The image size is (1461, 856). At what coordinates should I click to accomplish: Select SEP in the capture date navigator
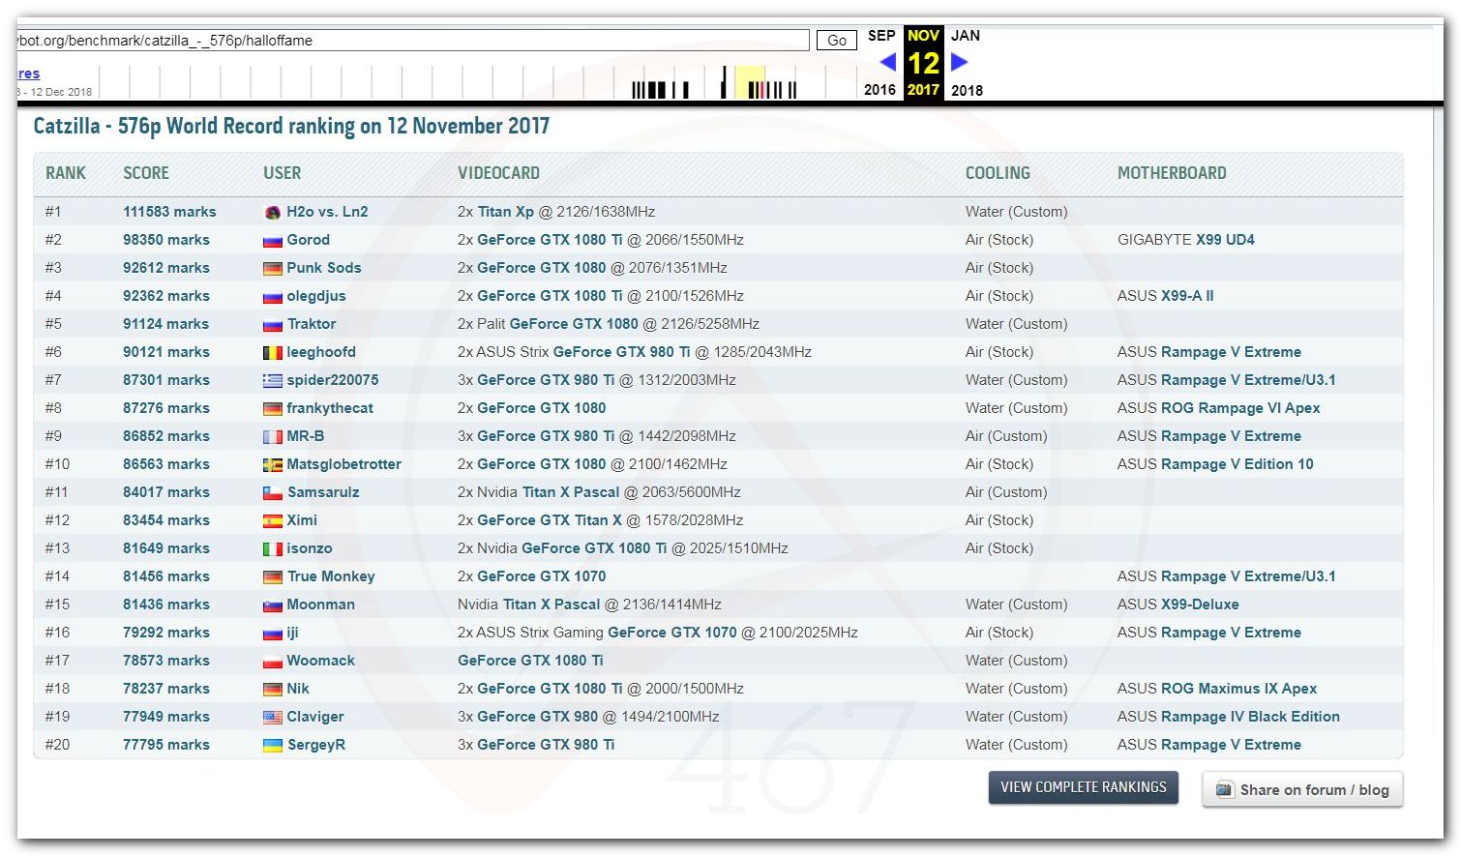click(x=881, y=36)
